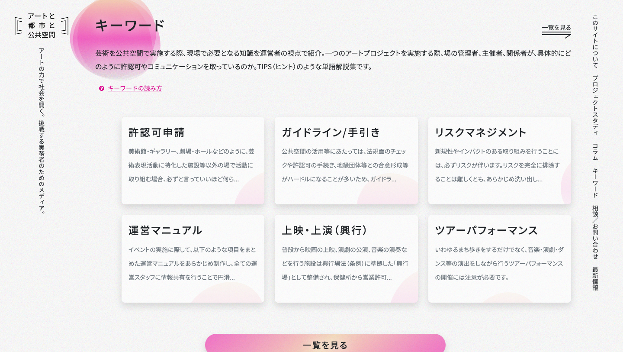Click the キーワード page heading
This screenshot has width=623, height=352.
pos(130,26)
